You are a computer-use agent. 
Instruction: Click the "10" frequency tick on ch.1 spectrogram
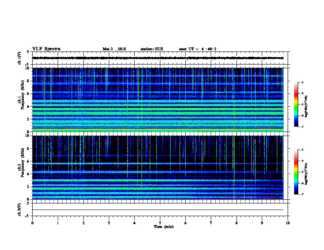click(x=29, y=68)
